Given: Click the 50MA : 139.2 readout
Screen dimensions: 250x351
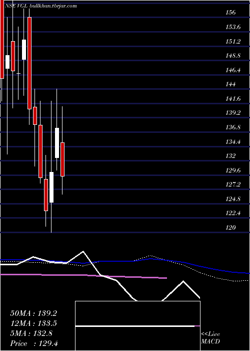Looking at the screenshot, I should click(33, 313).
